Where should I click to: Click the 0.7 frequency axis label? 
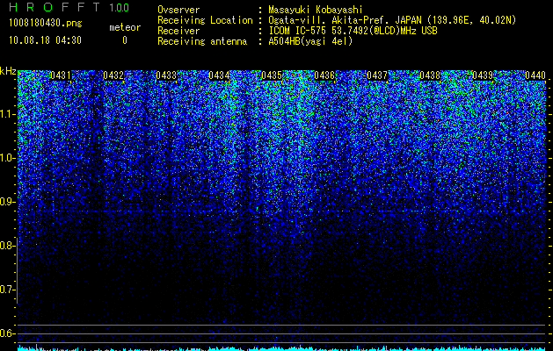[x=7, y=290]
